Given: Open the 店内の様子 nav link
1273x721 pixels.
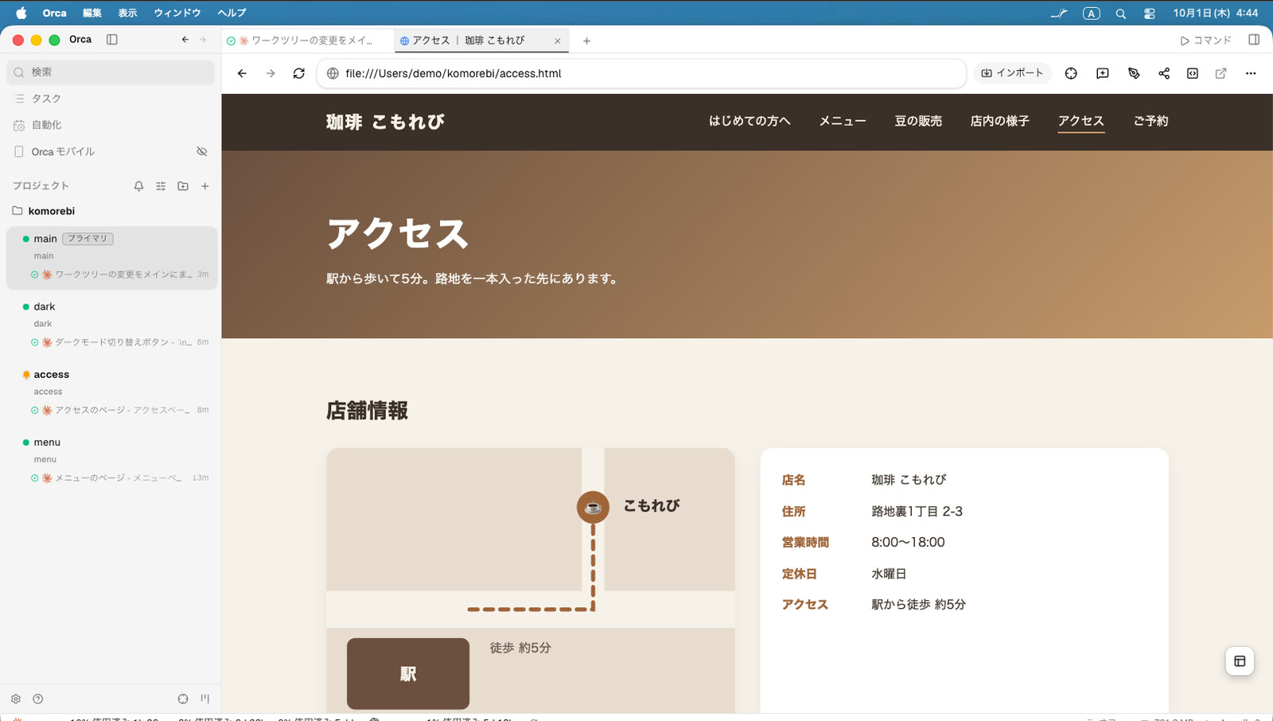Looking at the screenshot, I should [x=1000, y=121].
